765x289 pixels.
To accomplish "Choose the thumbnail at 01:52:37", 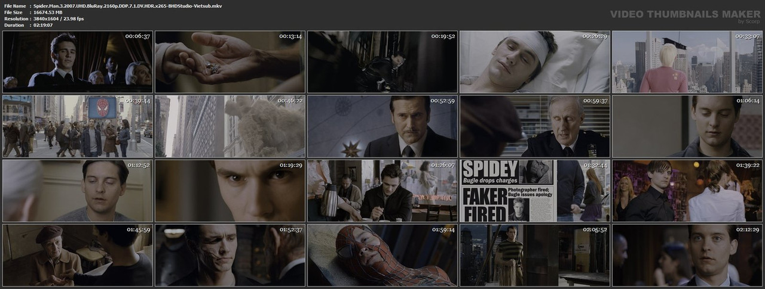I will coord(230,255).
